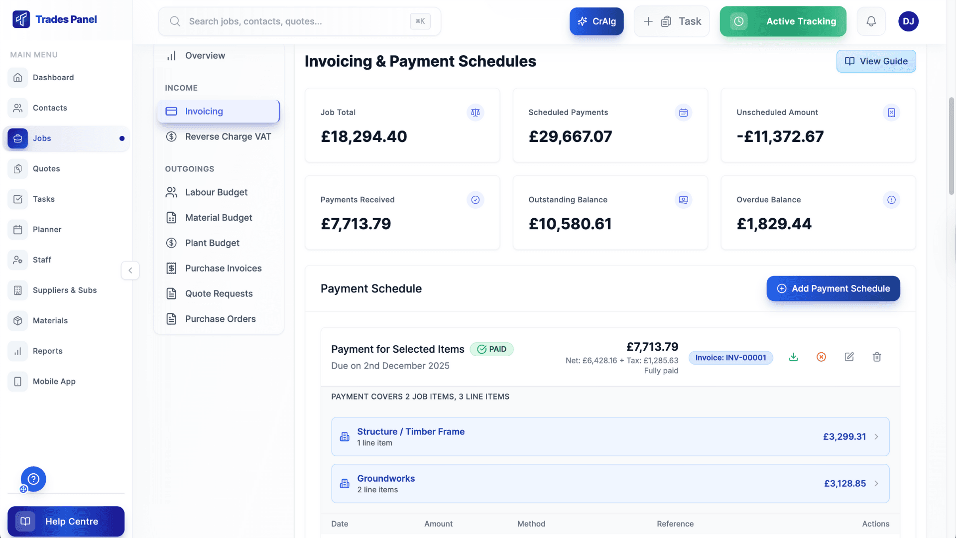Click Add Payment Schedule
956x538 pixels.
[833, 288]
